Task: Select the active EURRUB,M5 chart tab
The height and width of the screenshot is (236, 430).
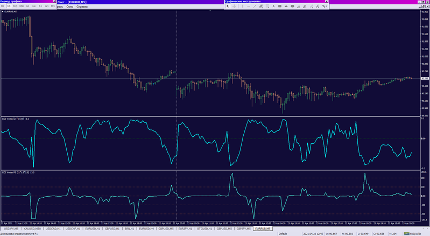Action: 263,228
